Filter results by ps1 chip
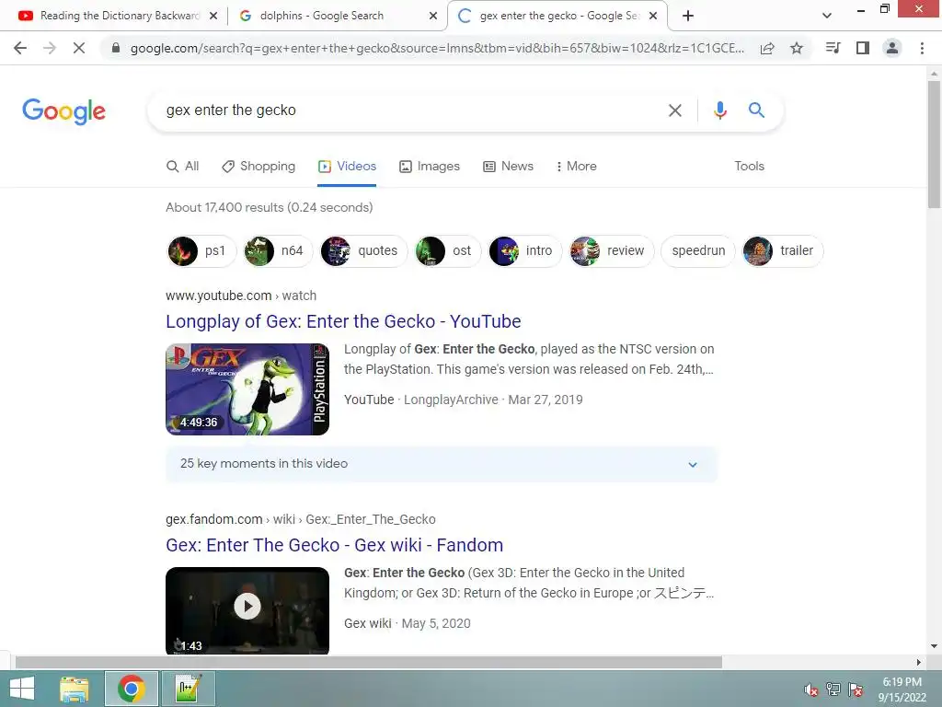This screenshot has width=942, height=707. (x=201, y=250)
